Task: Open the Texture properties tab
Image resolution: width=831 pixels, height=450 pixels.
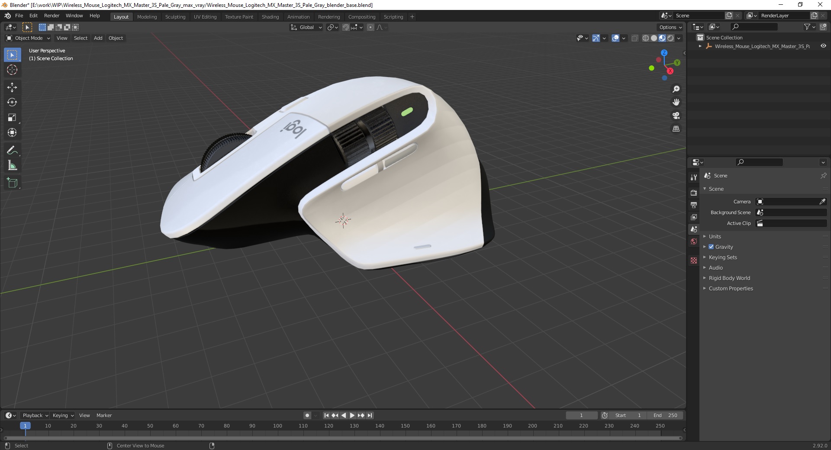Action: click(x=694, y=260)
